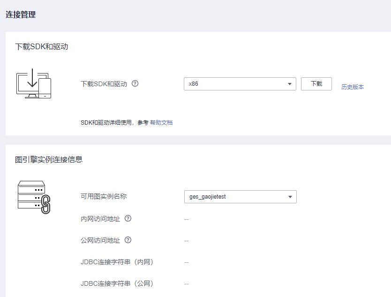Expand the ges_gaojietest instance dropdown
391x297 pixels.
pos(240,197)
